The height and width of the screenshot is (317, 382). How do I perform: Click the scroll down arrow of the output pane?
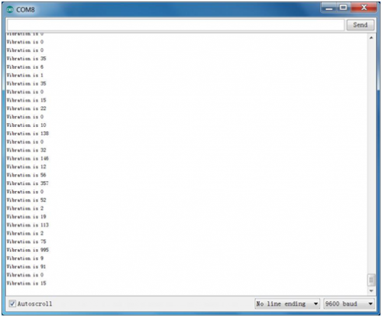(x=371, y=290)
